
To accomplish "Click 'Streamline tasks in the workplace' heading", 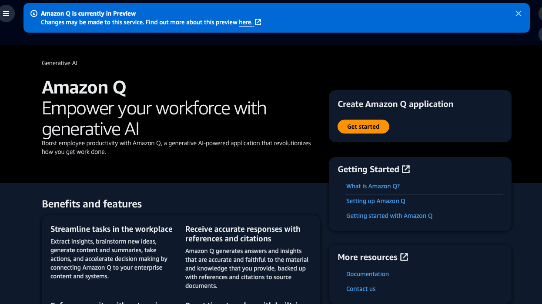I will 111,229.
